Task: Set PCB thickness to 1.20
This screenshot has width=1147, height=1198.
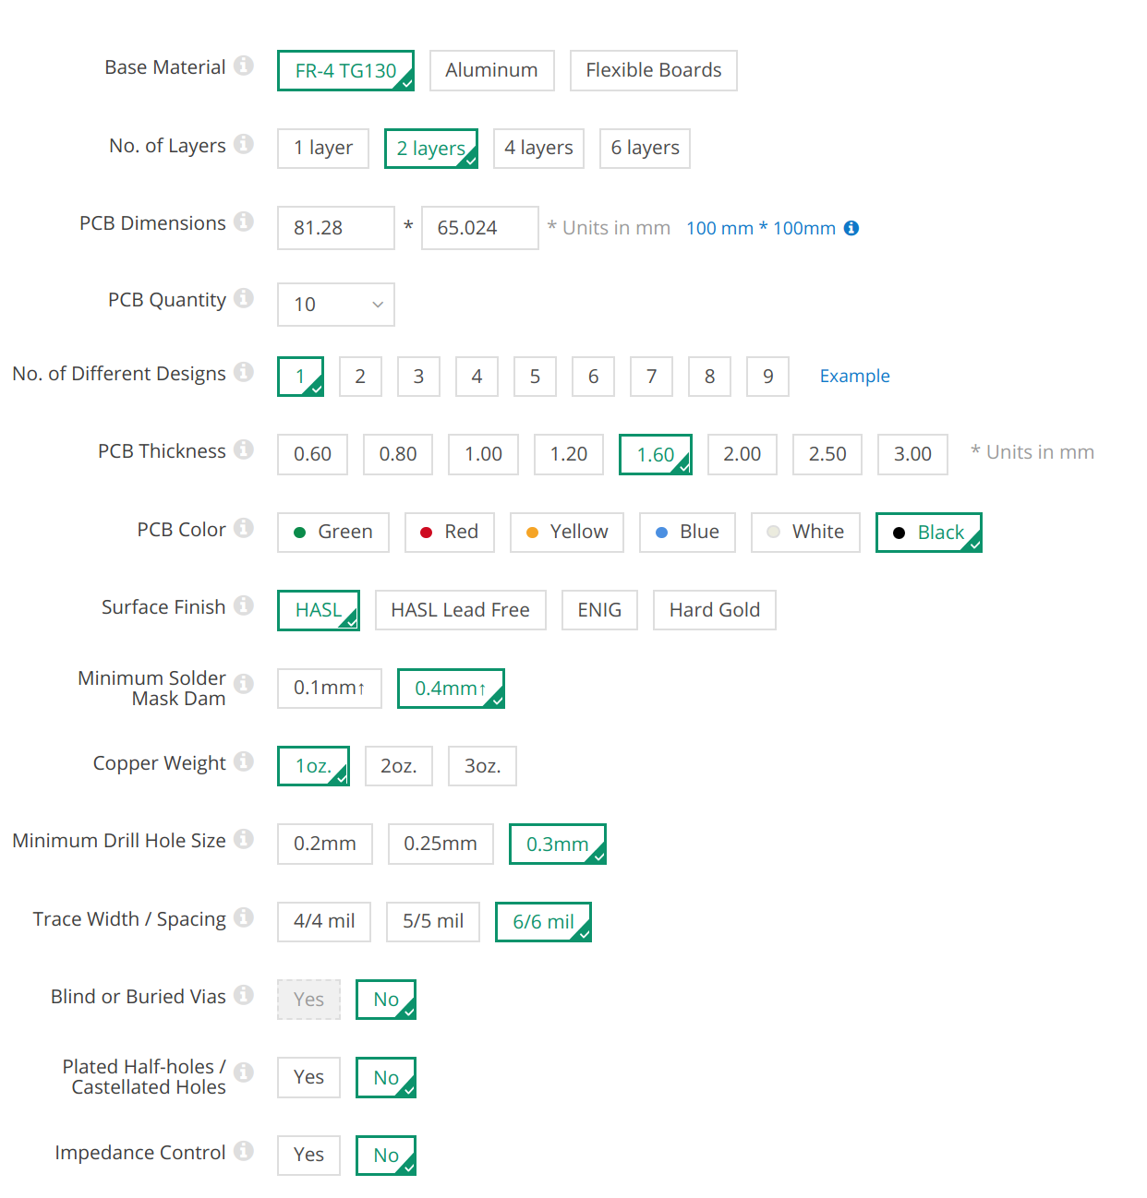Action: click(569, 454)
